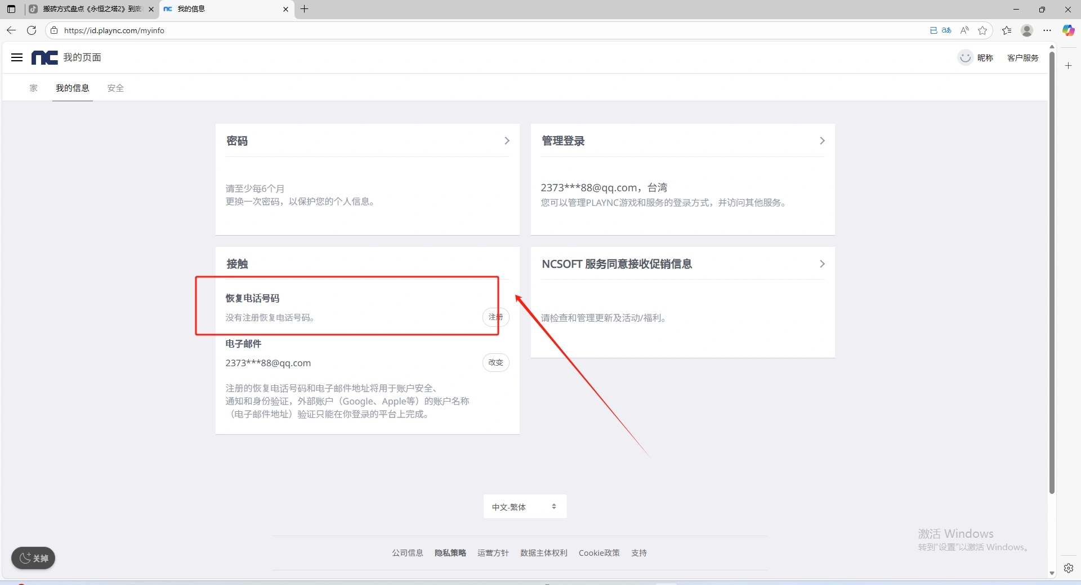Turn off dark mode with 关掉 button

tap(33, 558)
